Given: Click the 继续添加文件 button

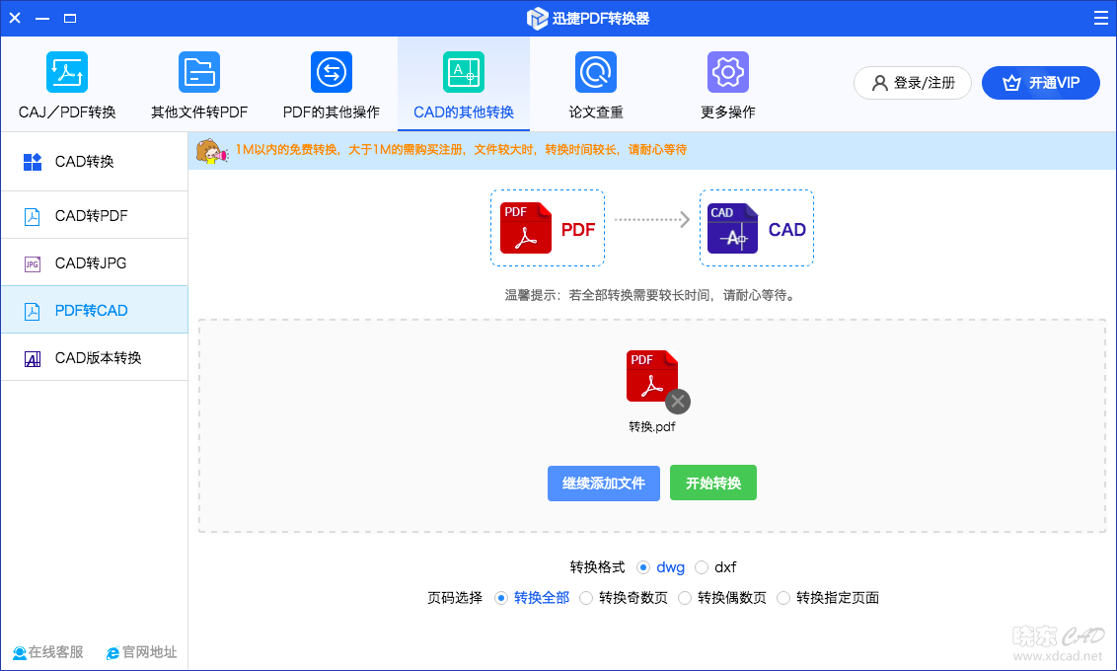Looking at the screenshot, I should click(603, 484).
